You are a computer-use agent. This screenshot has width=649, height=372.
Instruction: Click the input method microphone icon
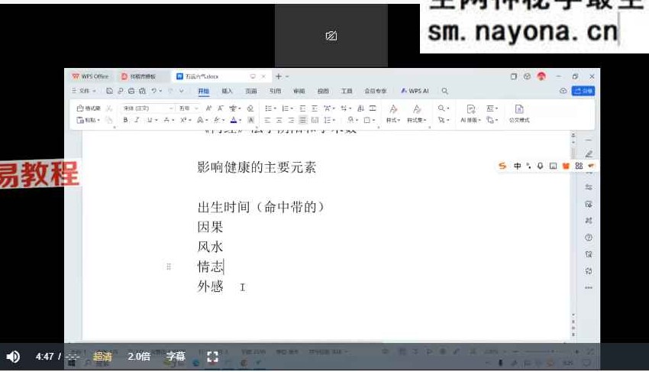tap(540, 166)
